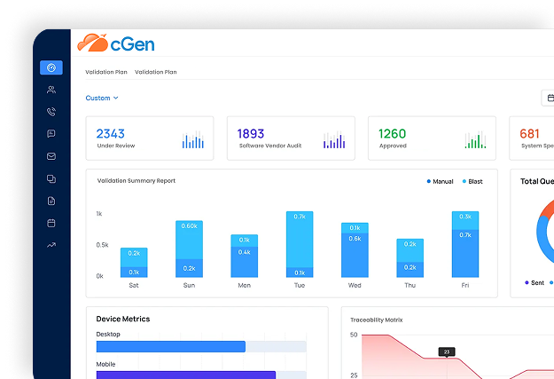Toggle the Blast series in the legend

pos(472,181)
